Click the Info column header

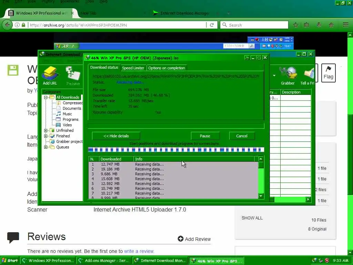(x=194, y=159)
